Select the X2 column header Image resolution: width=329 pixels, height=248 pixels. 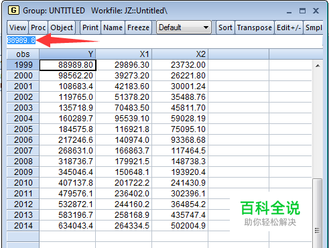pyautogui.click(x=180, y=54)
